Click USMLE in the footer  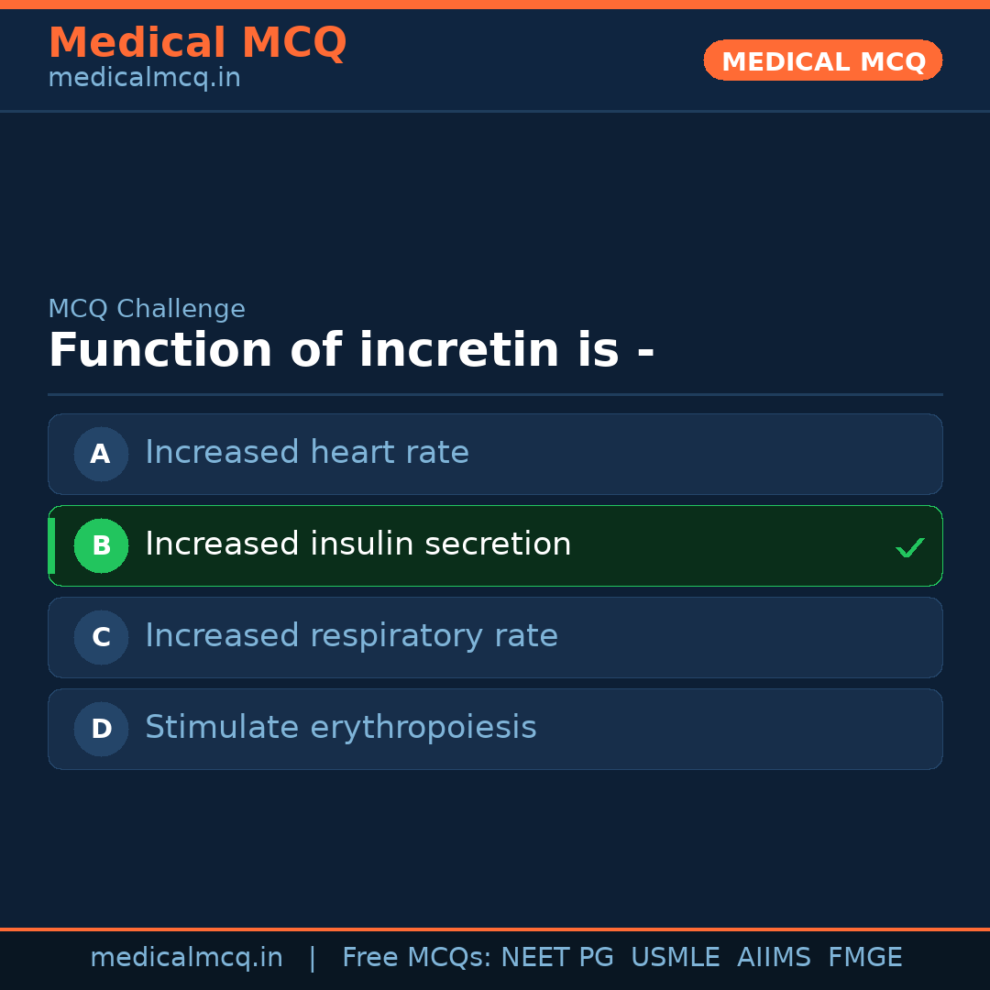pos(675,958)
